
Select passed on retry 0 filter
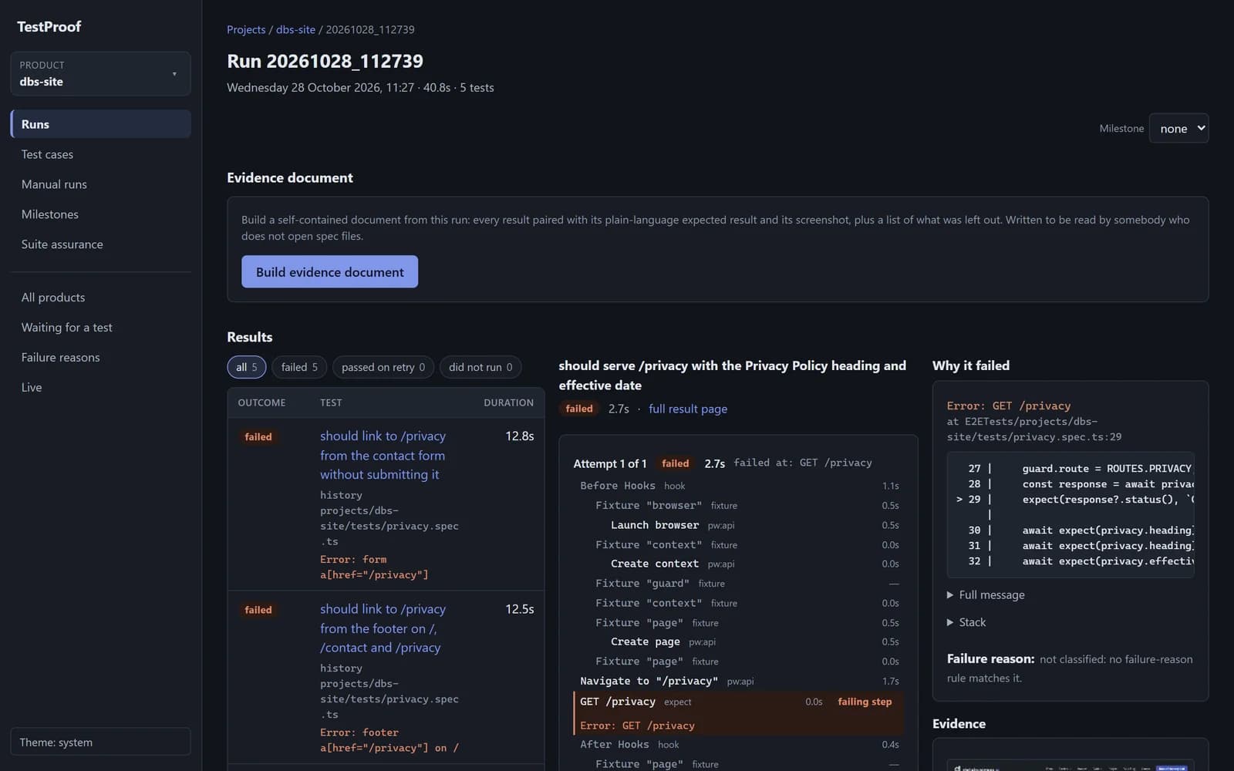click(x=383, y=367)
